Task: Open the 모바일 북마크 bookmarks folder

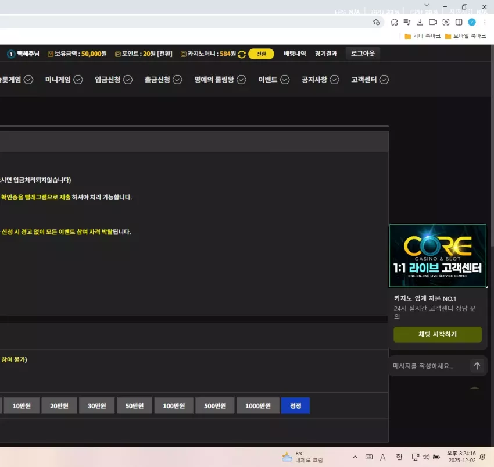Action: pos(466,36)
